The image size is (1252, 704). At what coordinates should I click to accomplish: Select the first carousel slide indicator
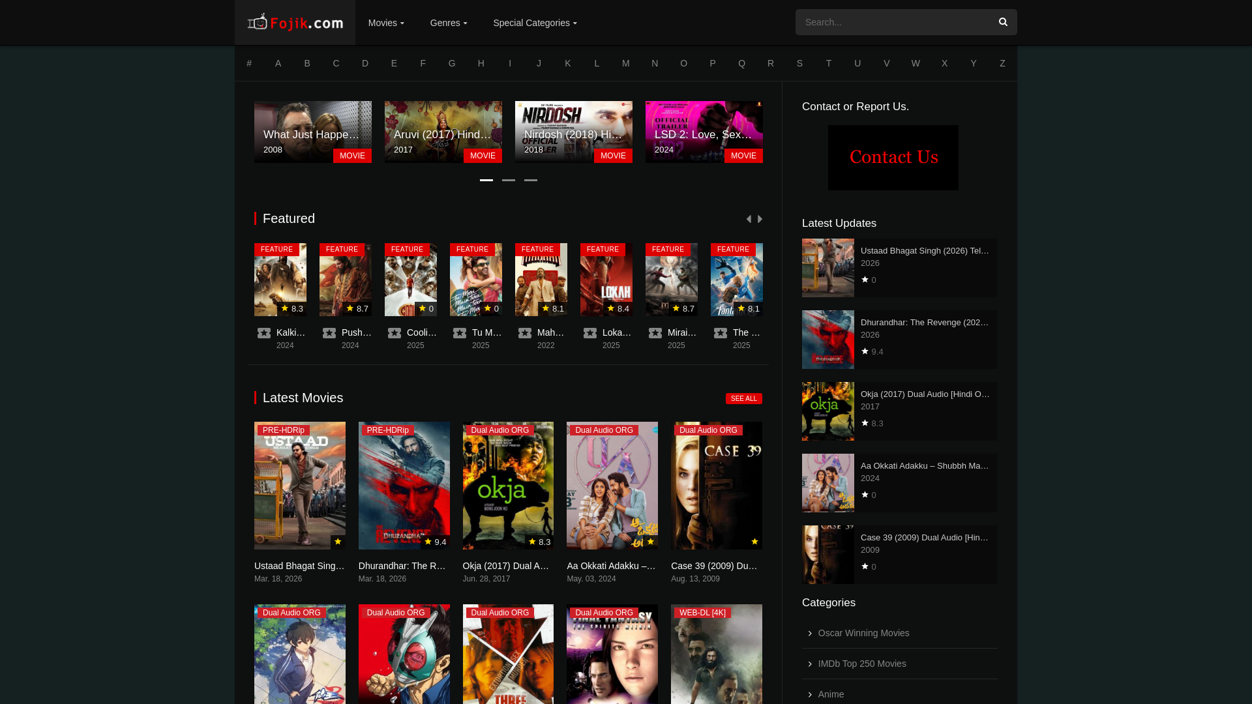486,181
